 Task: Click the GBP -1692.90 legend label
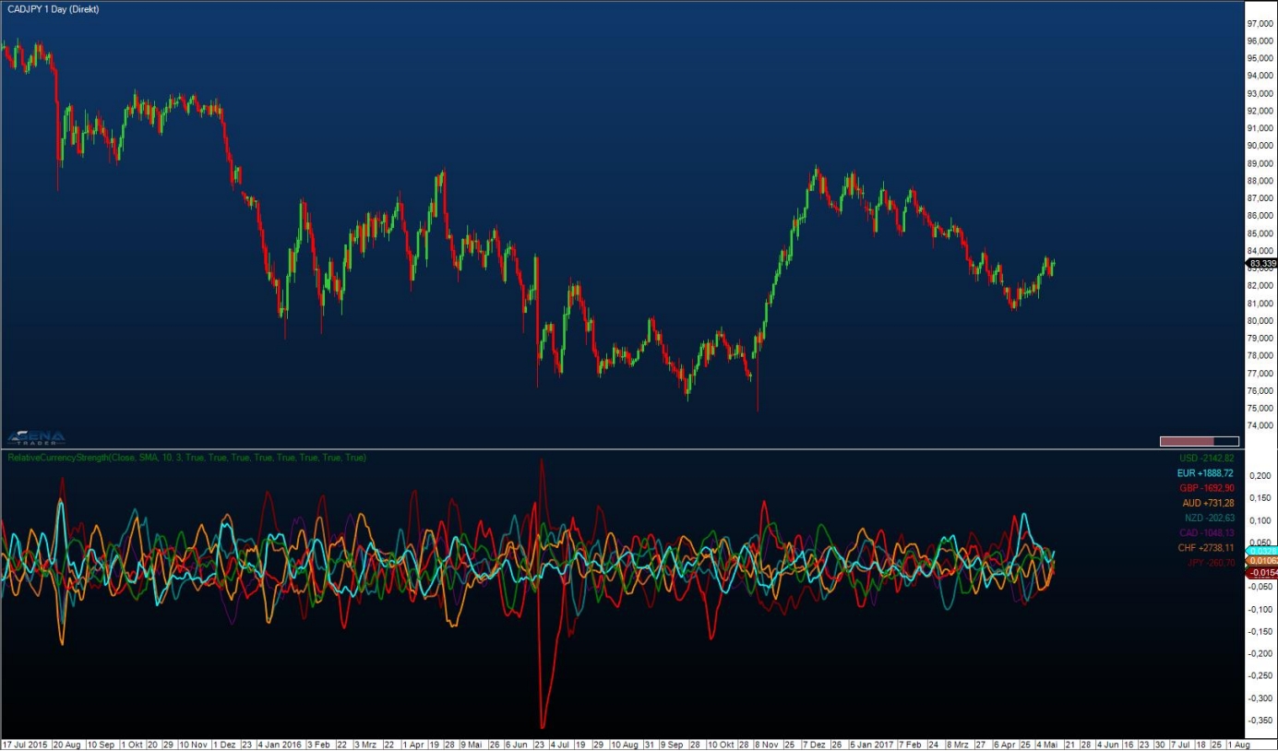click(1205, 488)
